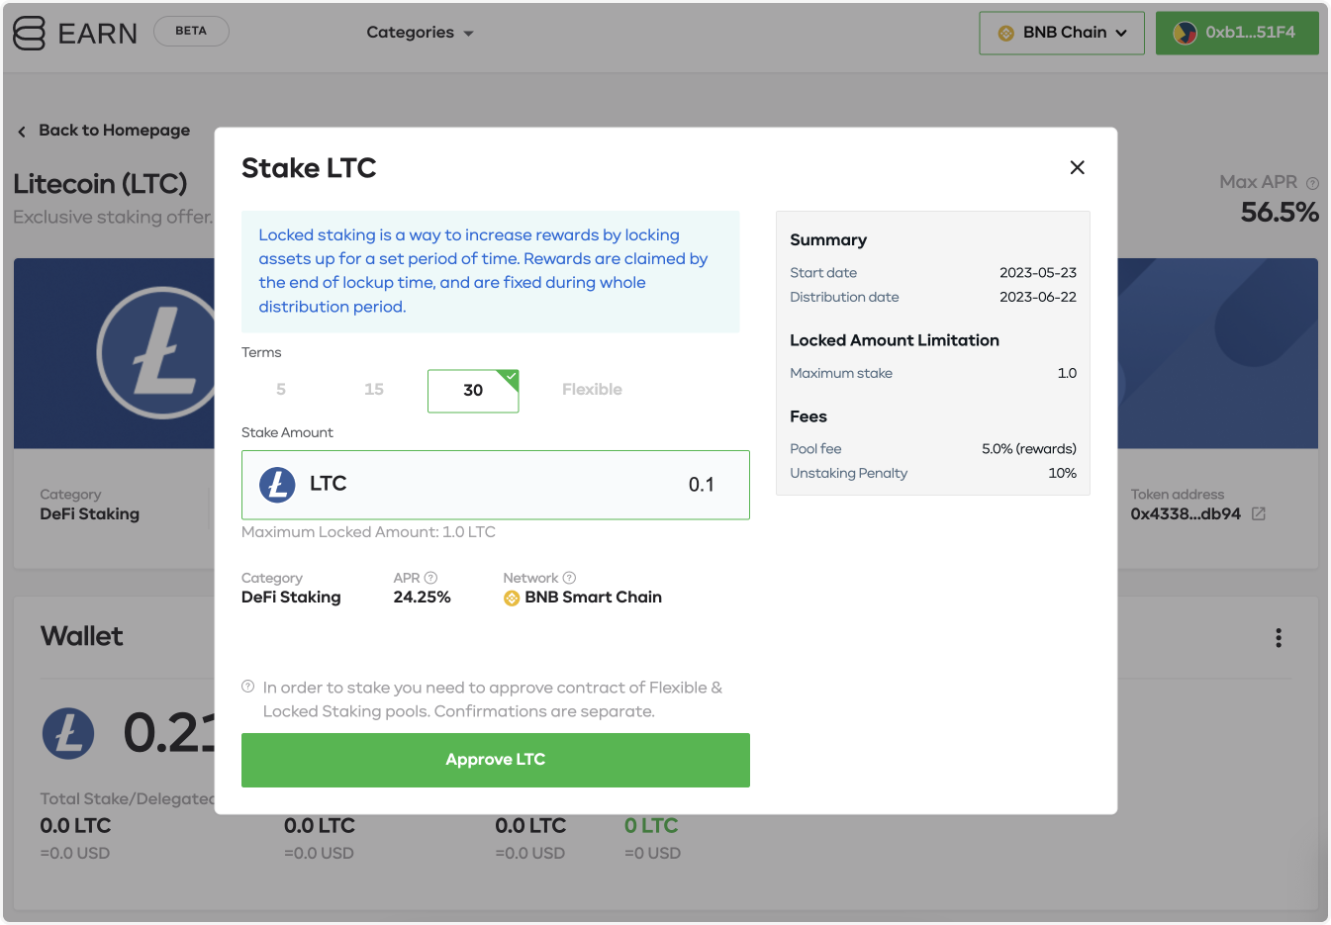Open the BNB Chain network selector

click(x=1062, y=33)
